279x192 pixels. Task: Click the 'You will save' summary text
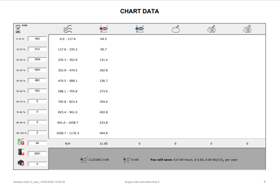194,160
